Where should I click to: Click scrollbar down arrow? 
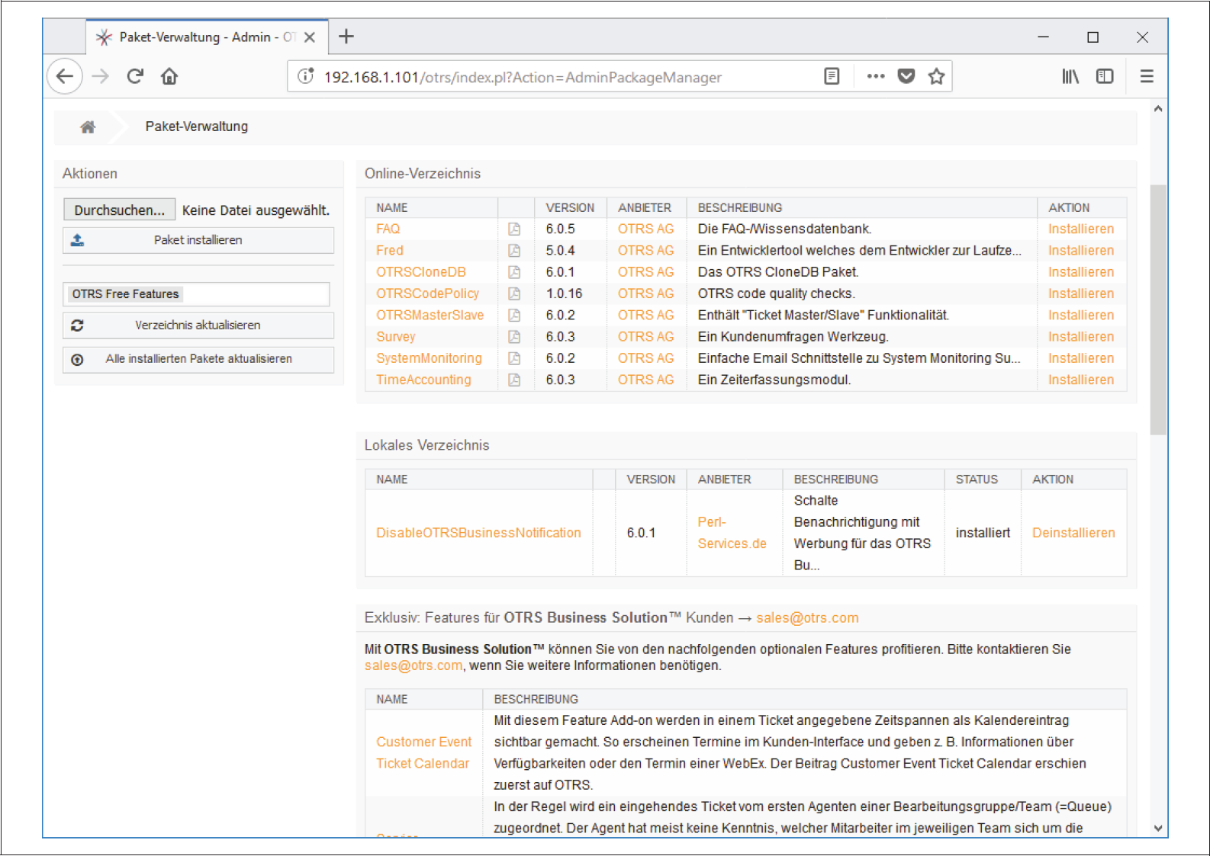click(x=1158, y=828)
